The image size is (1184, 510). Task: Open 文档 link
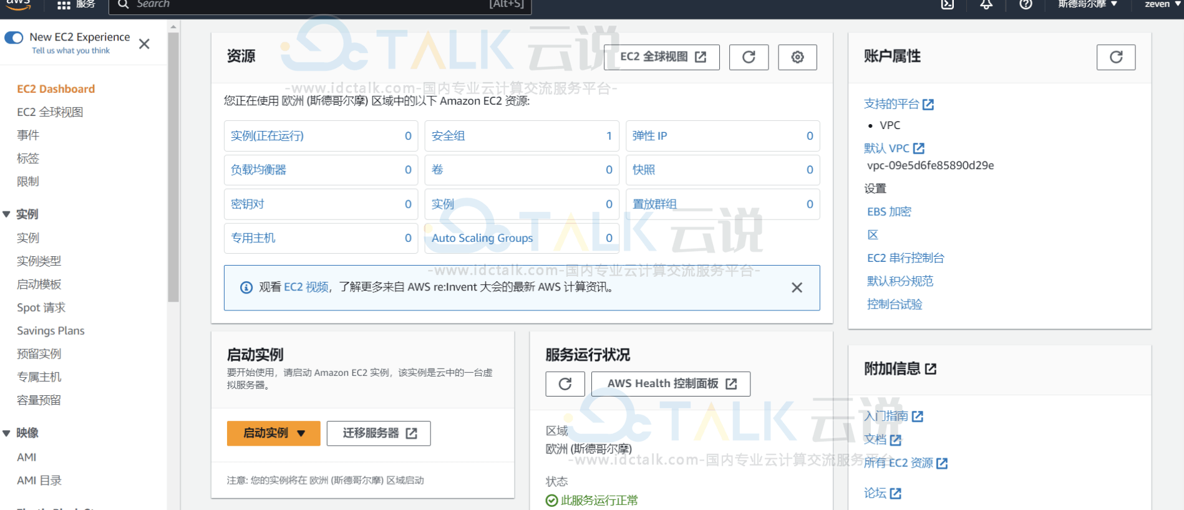point(882,440)
